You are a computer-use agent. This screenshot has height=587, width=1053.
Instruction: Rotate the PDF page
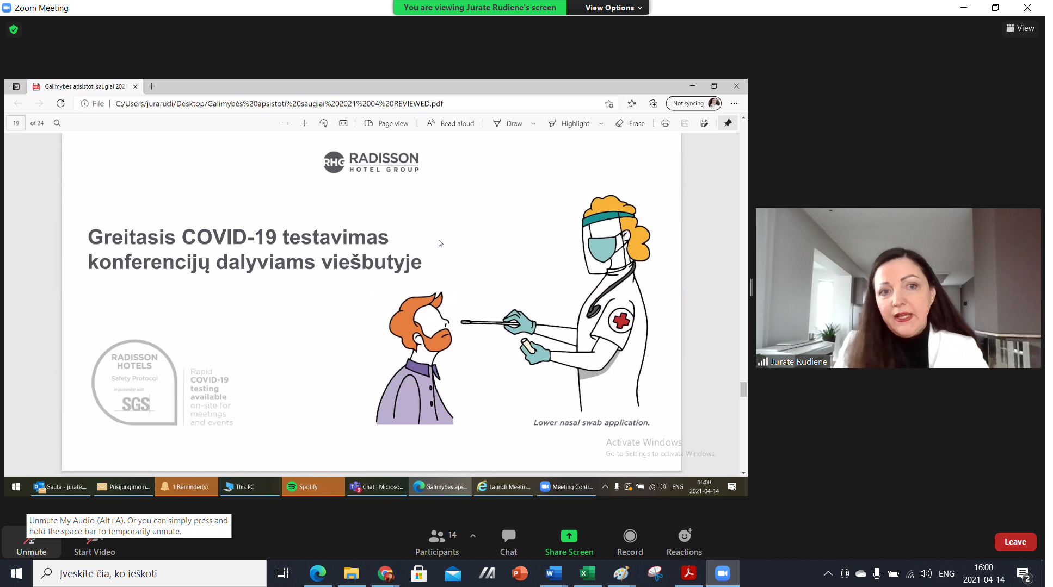click(x=324, y=123)
